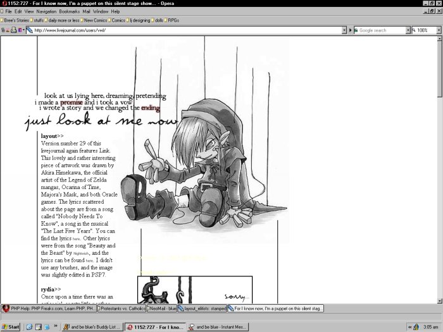Open the Help menu
The image size is (443, 332).
[115, 11]
